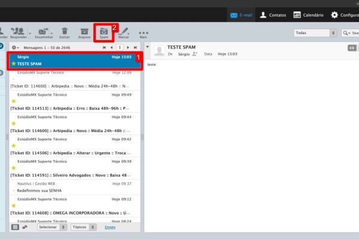
Task: Expand message header details arrow
Action: 147,47
